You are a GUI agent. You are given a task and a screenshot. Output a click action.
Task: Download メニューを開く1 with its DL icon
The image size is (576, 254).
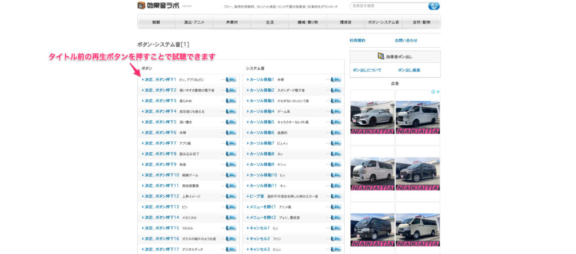[x=335, y=207]
